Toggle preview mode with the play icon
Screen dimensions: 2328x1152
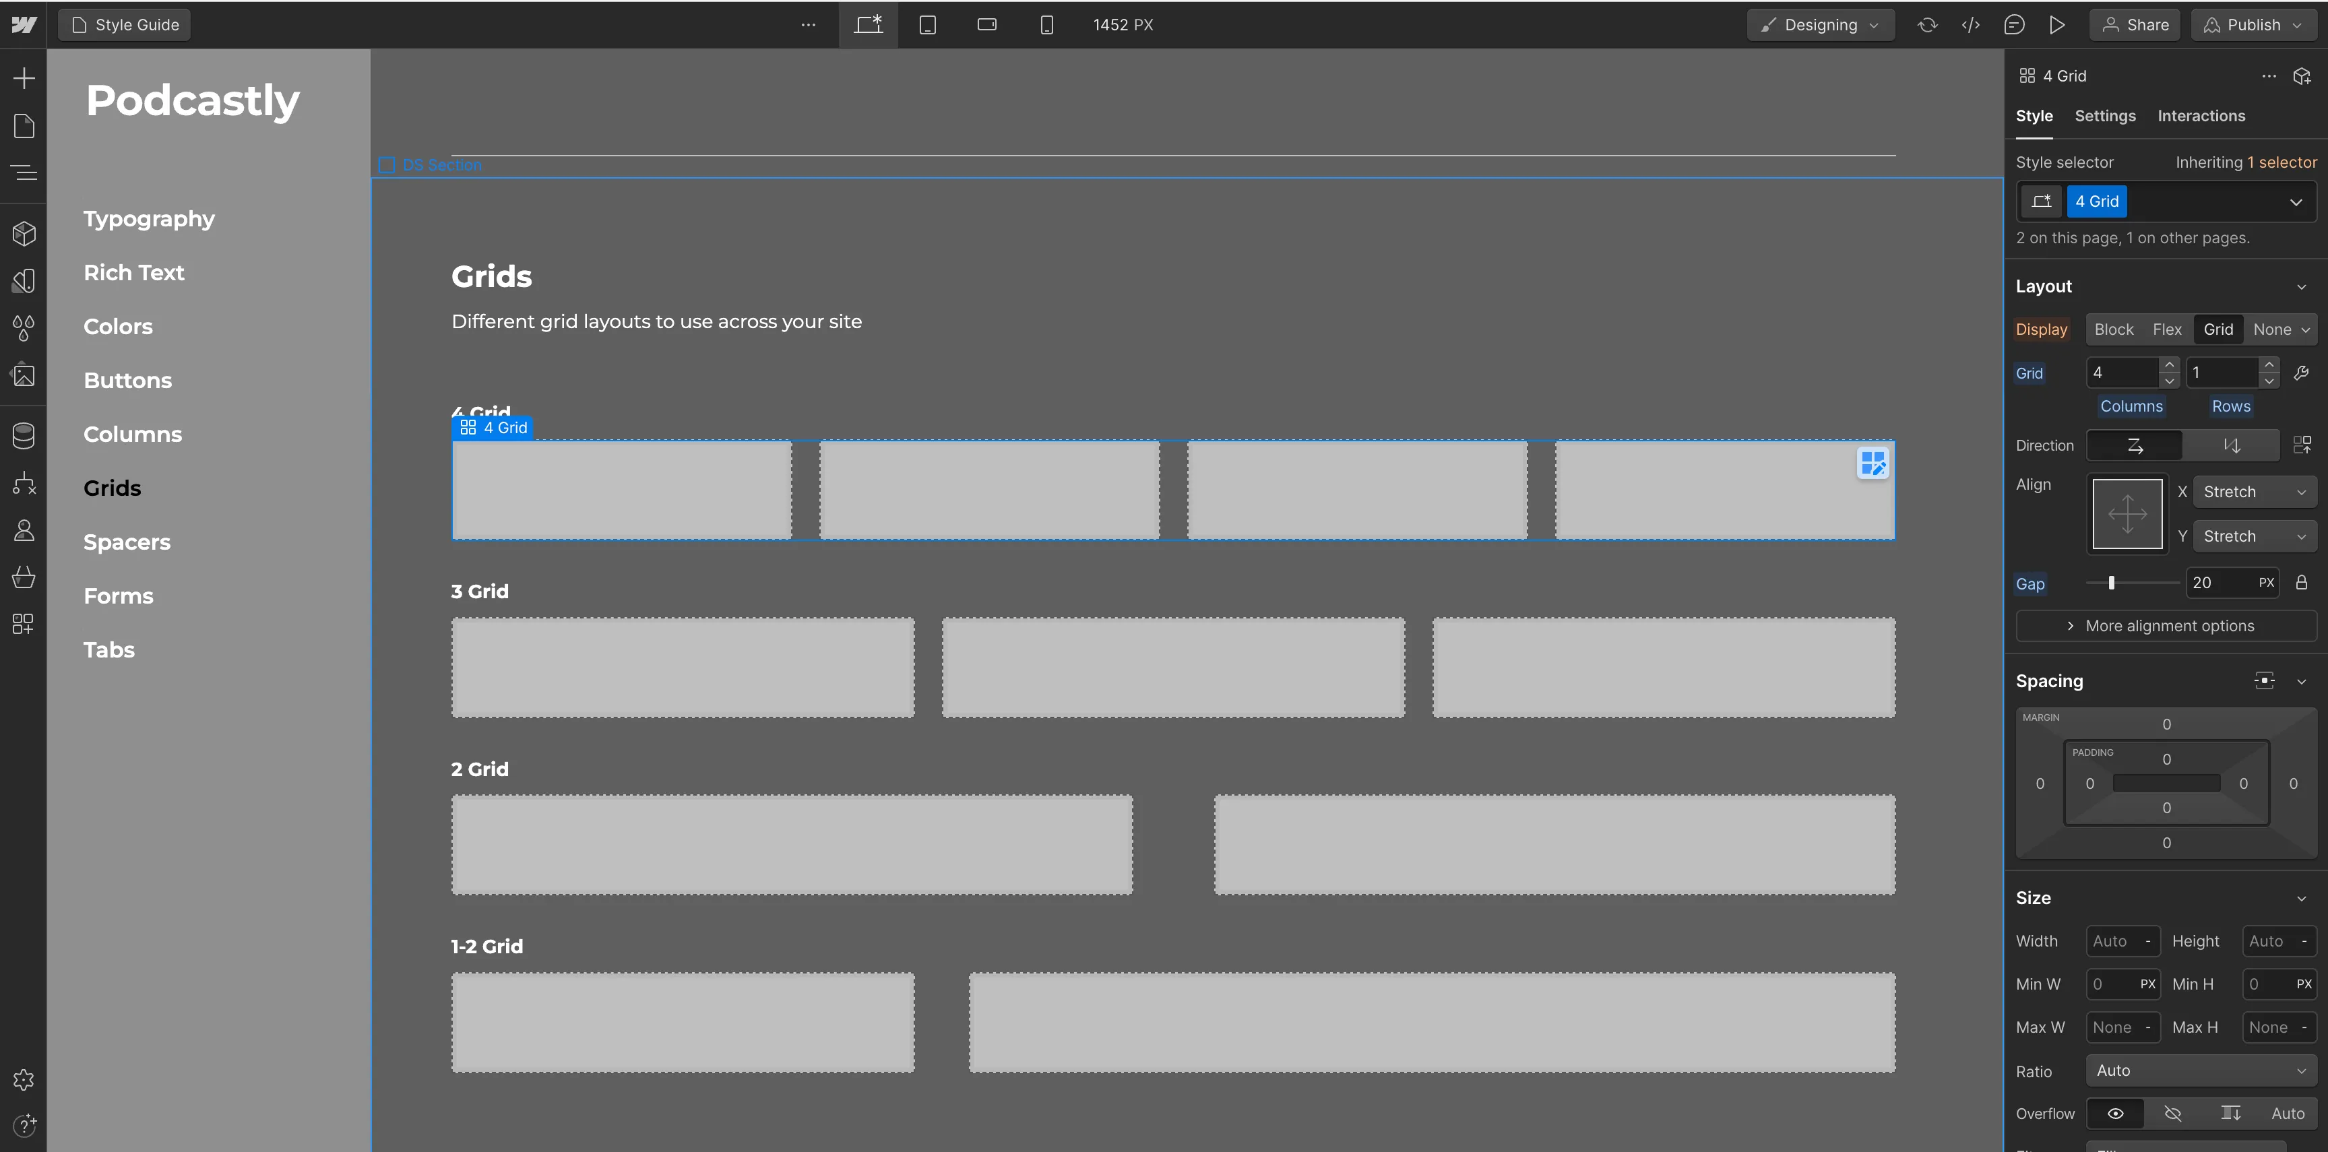pos(2058,24)
